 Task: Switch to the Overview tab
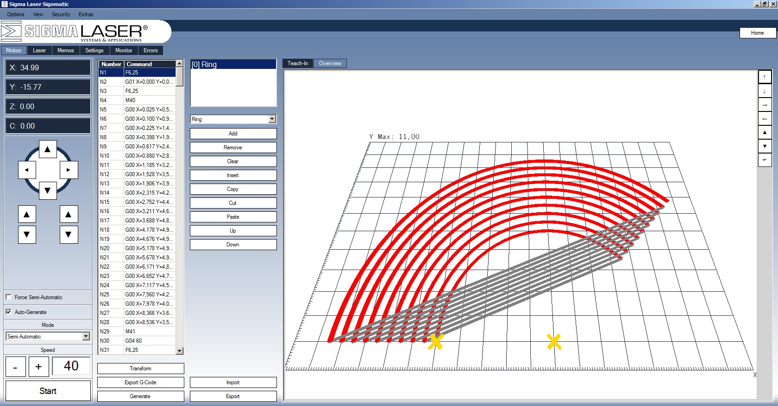tap(330, 63)
